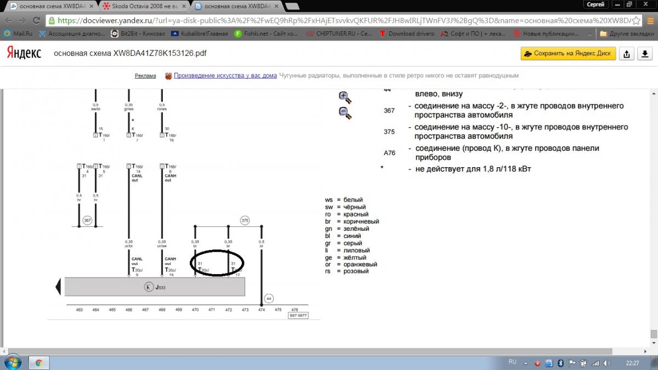Viewport: 658px width, 370px height.
Task: Download the PDF with the download arrow icon
Action: [645, 54]
